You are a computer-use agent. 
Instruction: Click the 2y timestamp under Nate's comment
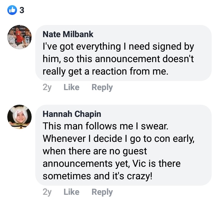[47, 87]
